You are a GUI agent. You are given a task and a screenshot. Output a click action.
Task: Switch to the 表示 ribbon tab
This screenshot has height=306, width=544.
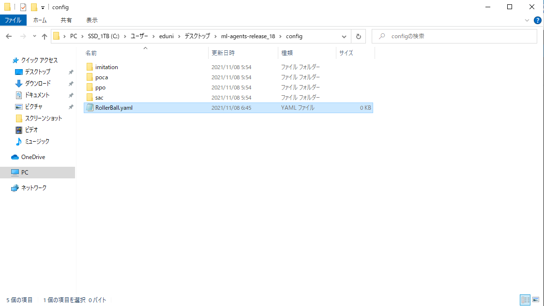click(x=92, y=20)
